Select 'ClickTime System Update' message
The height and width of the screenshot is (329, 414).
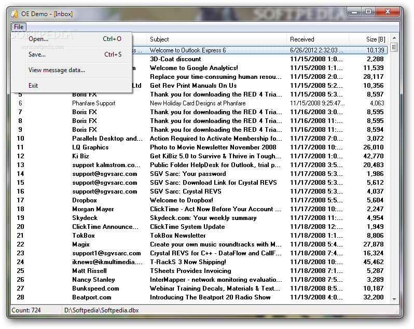[187, 227]
